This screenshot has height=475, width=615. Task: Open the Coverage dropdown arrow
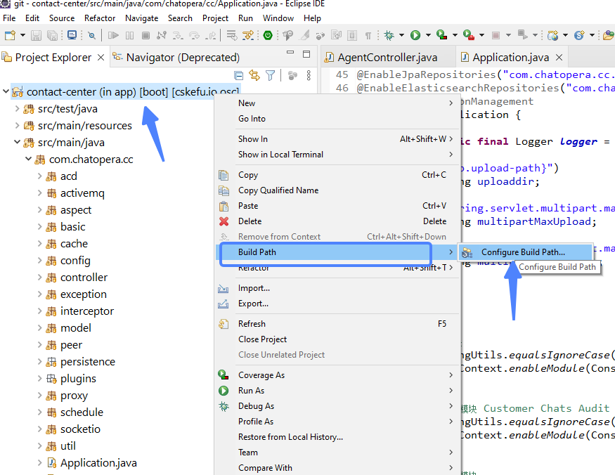(455, 35)
